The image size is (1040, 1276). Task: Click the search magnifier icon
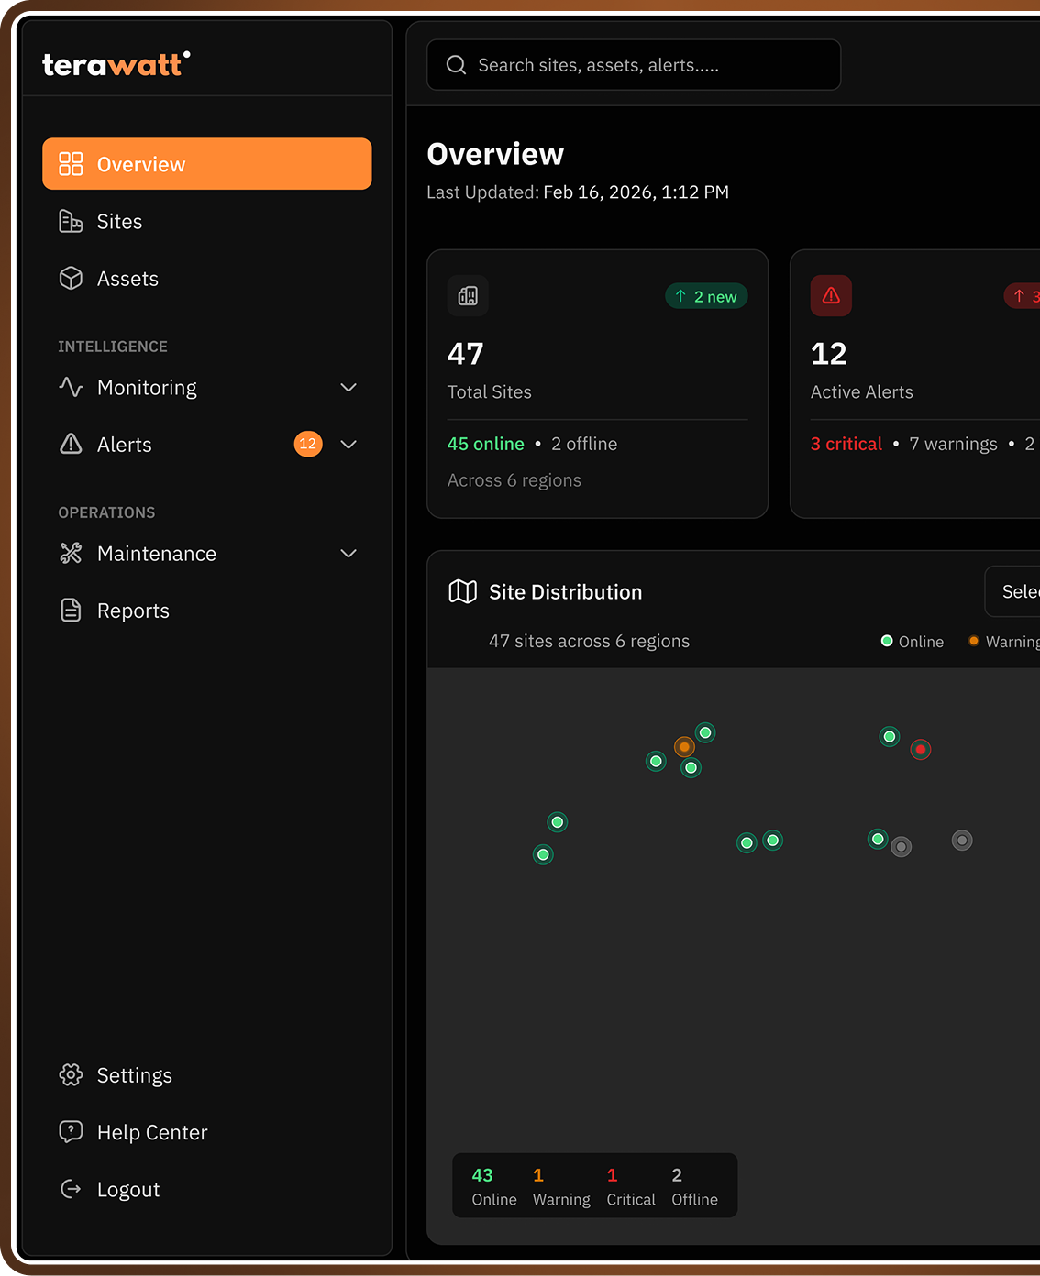[456, 64]
